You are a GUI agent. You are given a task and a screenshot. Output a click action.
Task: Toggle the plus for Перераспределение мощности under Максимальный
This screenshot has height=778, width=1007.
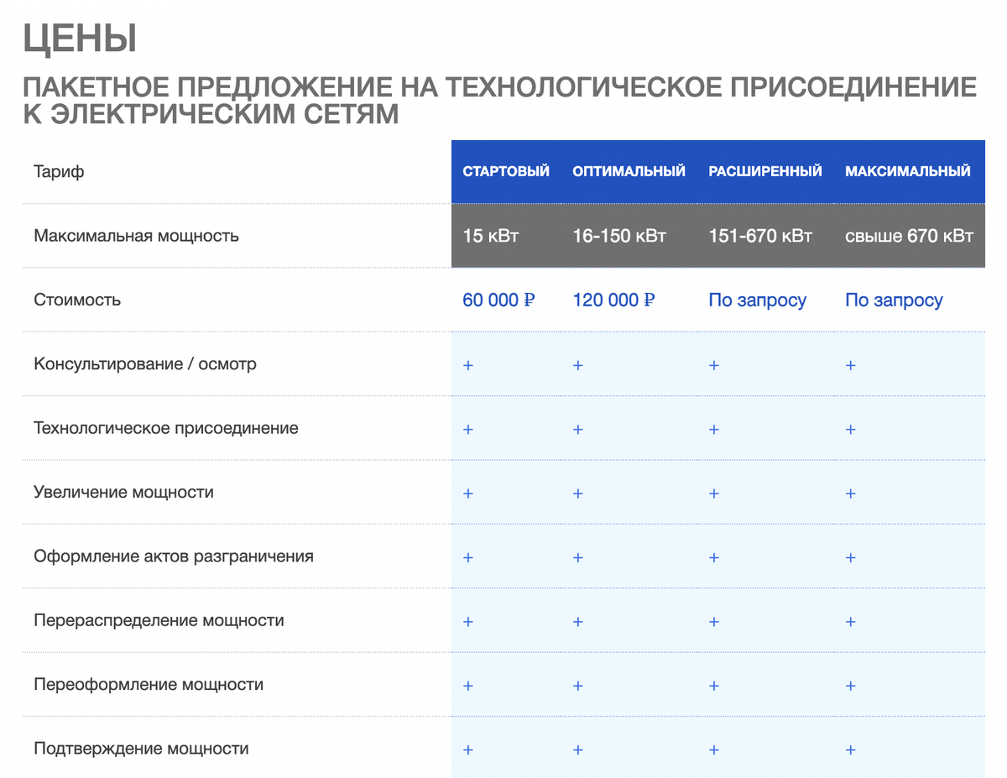coord(850,621)
